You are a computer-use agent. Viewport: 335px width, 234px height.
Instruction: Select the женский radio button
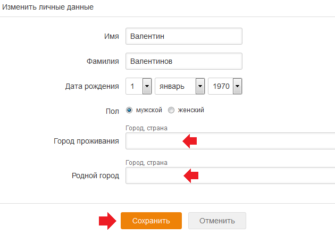click(x=171, y=110)
